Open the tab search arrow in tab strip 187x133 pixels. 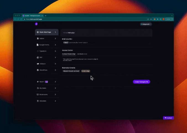[172, 16]
